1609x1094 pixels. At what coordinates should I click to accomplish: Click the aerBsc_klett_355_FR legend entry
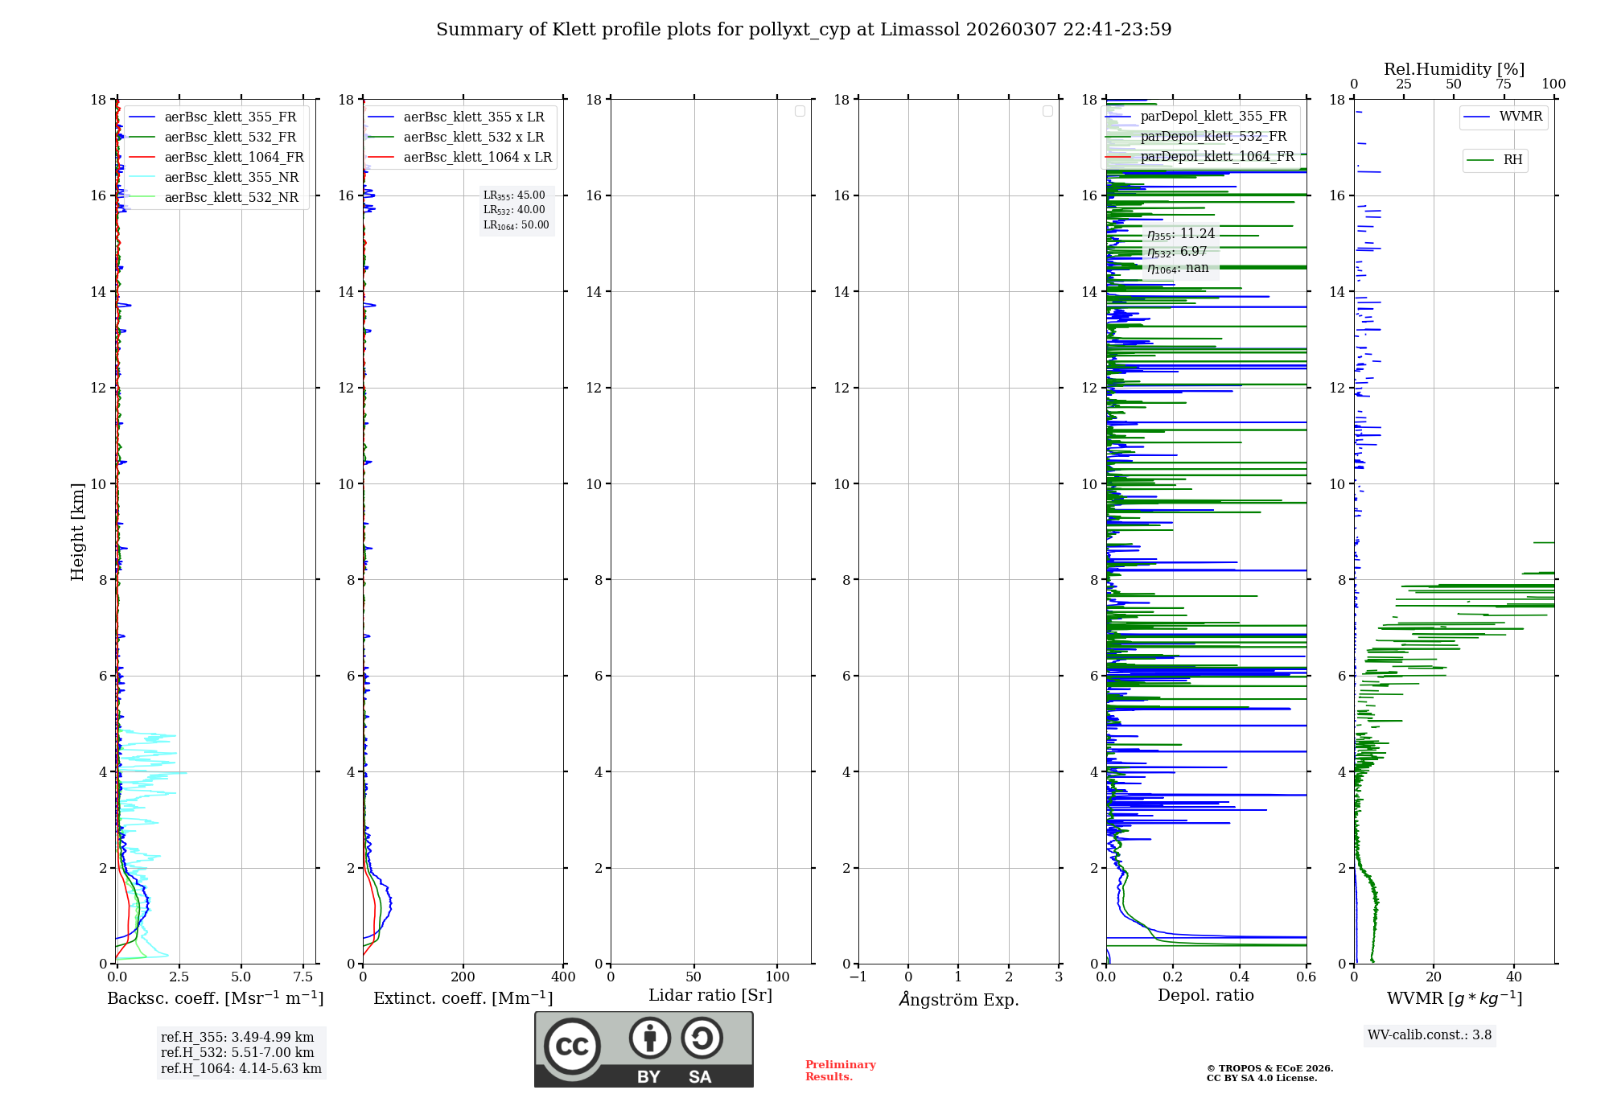click(x=230, y=117)
